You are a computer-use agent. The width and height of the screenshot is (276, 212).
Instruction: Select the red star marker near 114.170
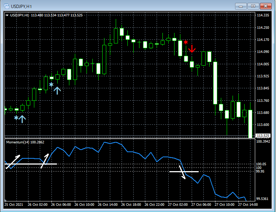click(186, 42)
